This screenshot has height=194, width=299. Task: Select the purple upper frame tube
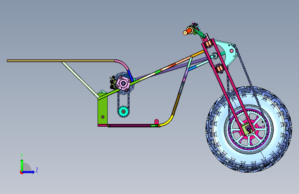[172, 69]
